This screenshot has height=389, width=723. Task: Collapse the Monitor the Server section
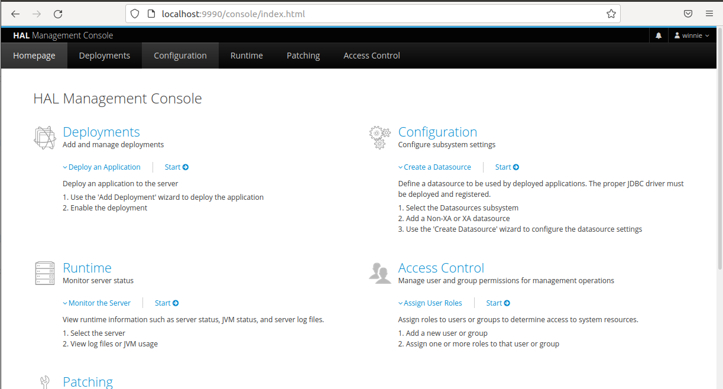[97, 303]
